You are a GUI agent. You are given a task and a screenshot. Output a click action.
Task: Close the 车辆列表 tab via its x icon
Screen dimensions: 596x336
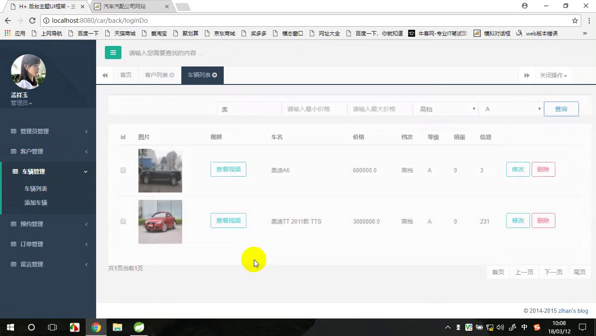coord(215,75)
